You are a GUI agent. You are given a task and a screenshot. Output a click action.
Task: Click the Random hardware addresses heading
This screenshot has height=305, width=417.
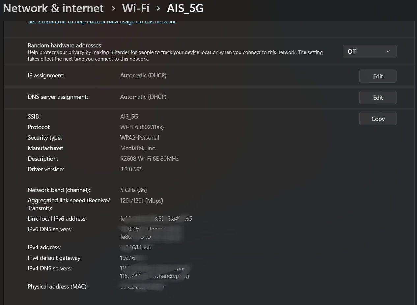(x=64, y=45)
